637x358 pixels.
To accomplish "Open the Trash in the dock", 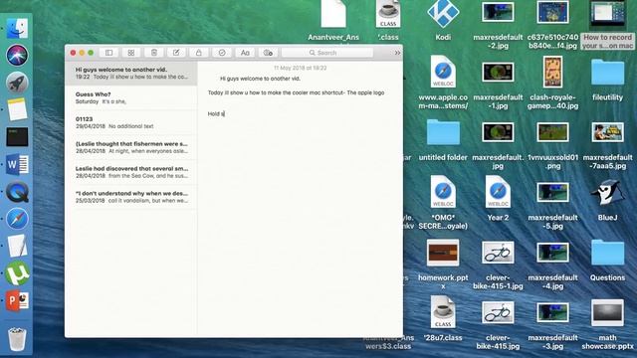I will pos(17,339).
